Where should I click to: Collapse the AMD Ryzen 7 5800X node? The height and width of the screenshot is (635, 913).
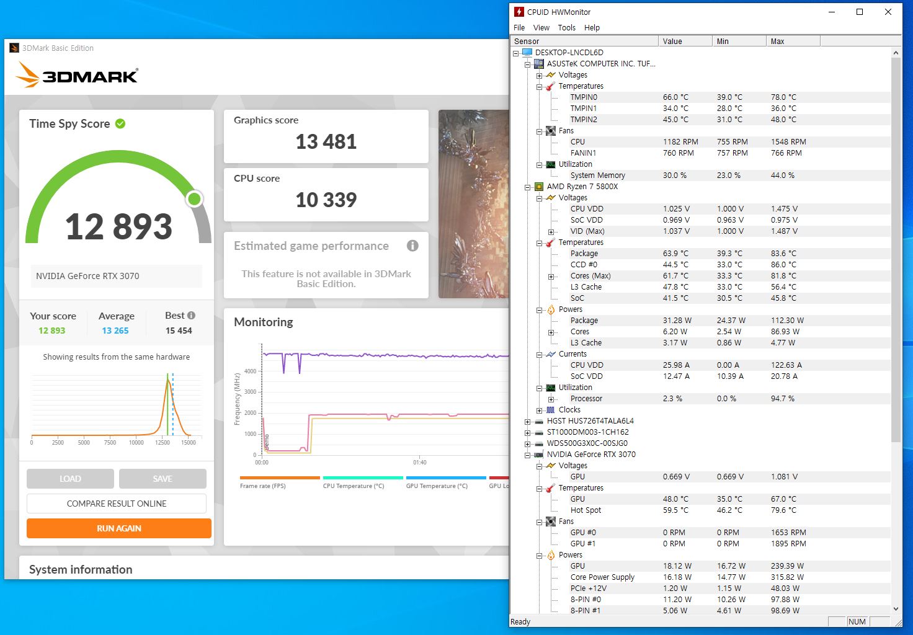[527, 187]
